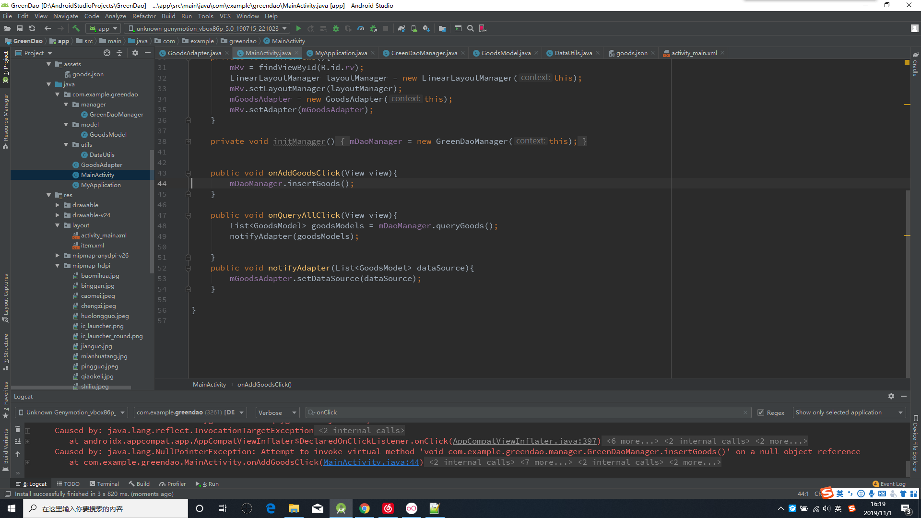Open the Build menu

(168, 16)
